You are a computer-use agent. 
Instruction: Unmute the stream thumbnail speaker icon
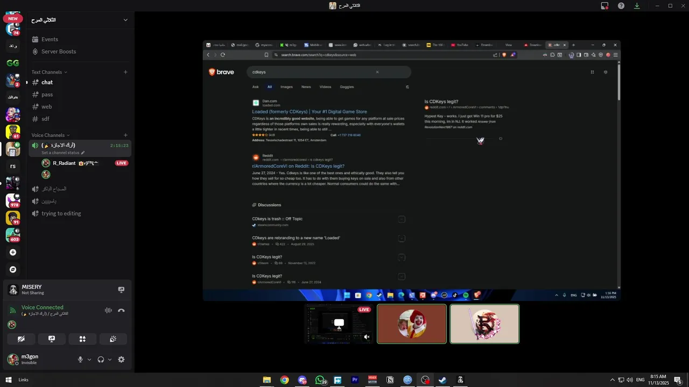[367, 337]
